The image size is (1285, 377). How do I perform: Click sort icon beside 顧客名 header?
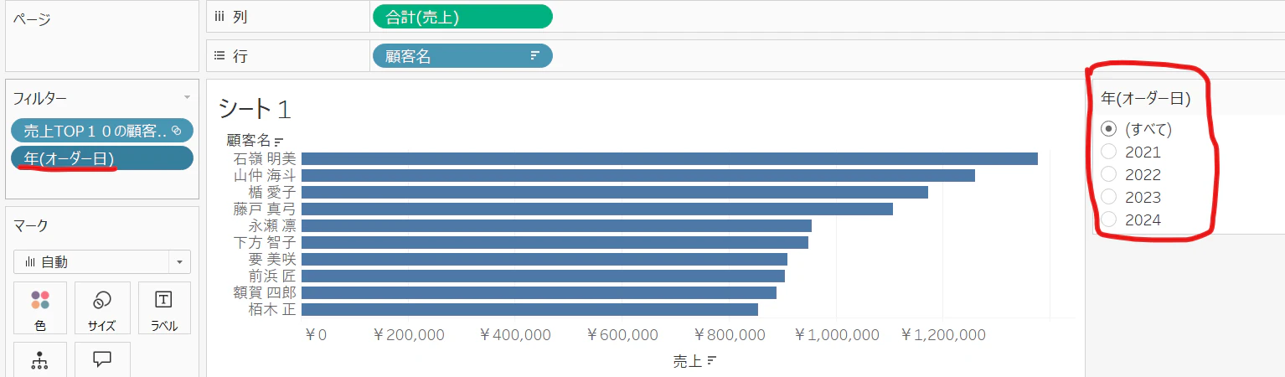[279, 141]
